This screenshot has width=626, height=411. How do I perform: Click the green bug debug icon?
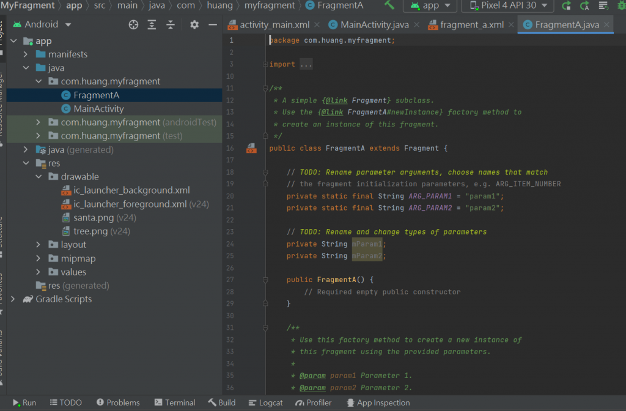[620, 6]
